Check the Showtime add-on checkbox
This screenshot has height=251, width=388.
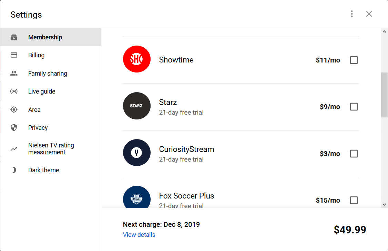pos(354,60)
